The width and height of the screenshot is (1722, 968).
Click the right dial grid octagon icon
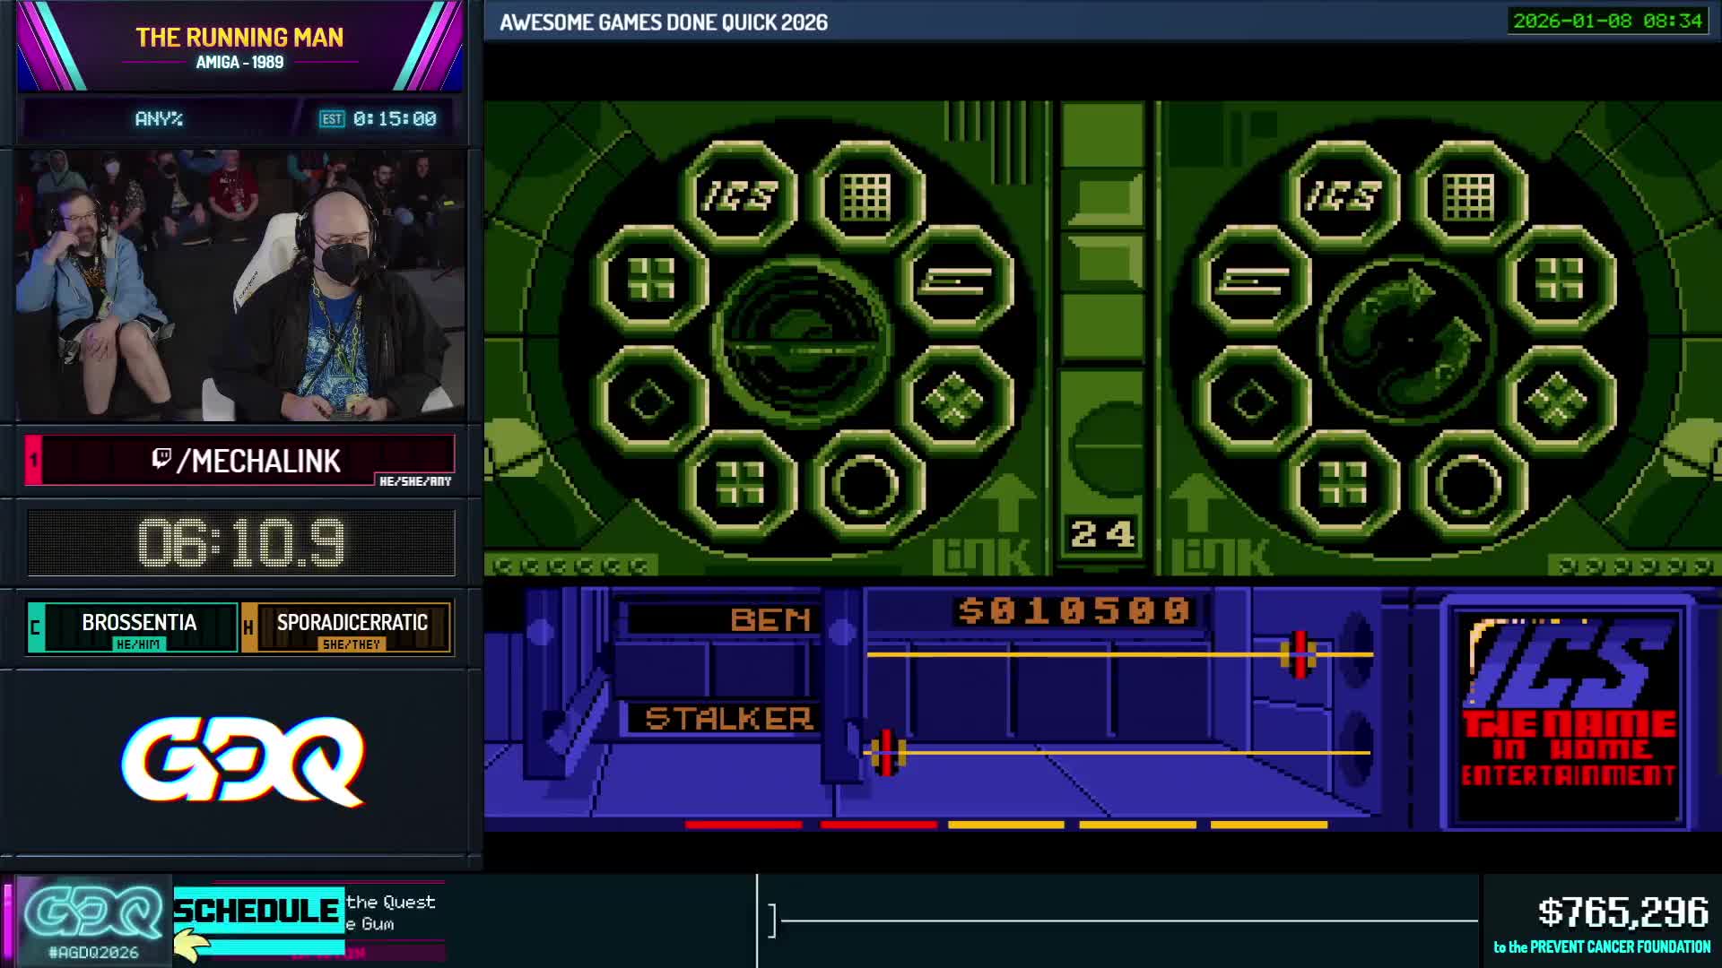pos(1469,195)
